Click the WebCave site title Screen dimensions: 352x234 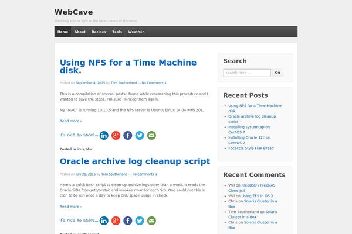click(x=74, y=12)
